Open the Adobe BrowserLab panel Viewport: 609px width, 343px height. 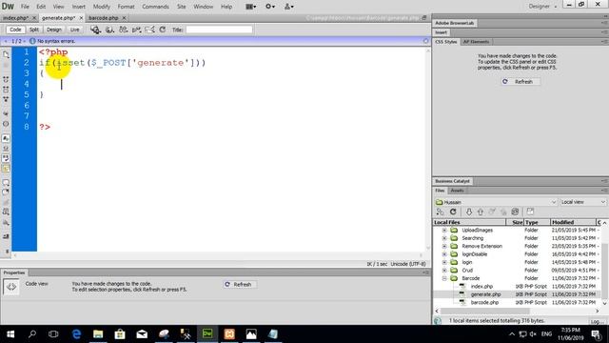pyautogui.click(x=454, y=23)
